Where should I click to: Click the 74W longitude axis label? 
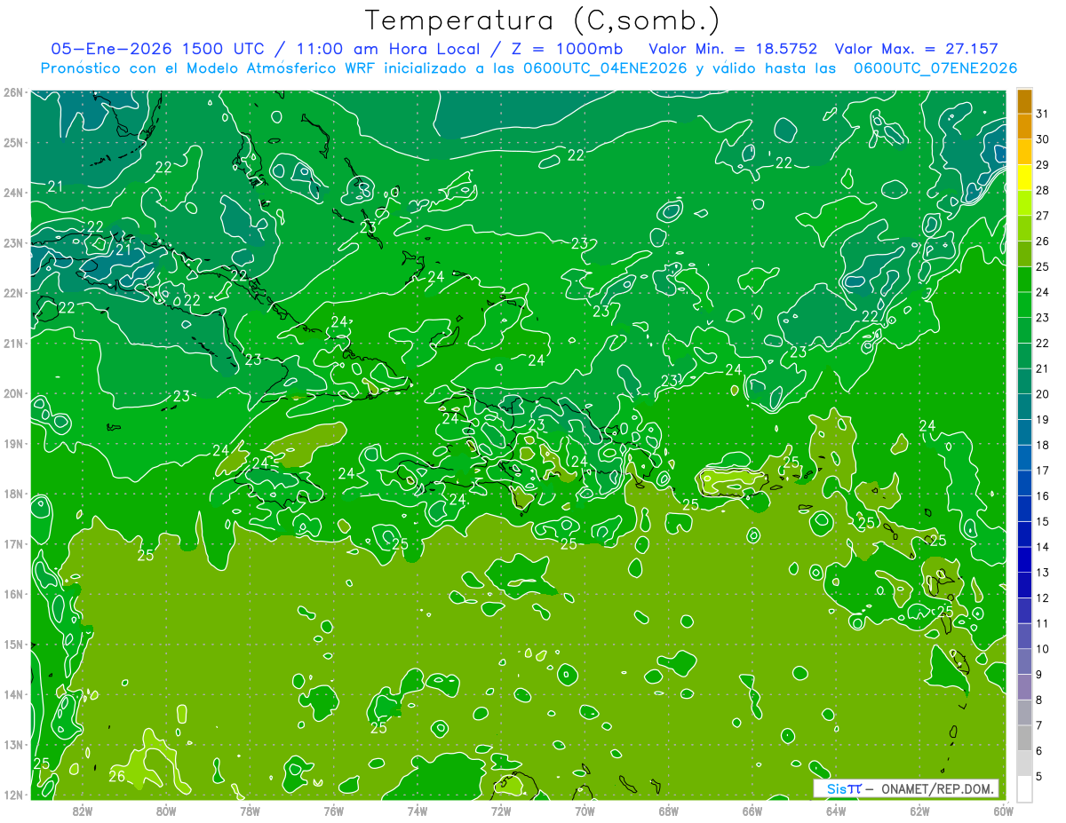point(417,811)
